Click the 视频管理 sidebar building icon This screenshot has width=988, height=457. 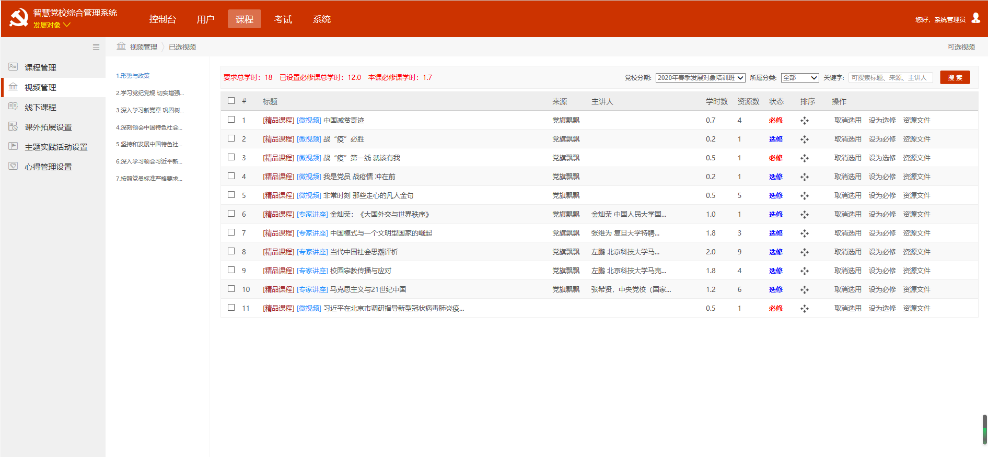[13, 87]
